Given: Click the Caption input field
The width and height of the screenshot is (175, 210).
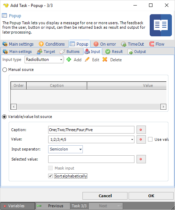Looking at the screenshot, I should pos(91,130).
